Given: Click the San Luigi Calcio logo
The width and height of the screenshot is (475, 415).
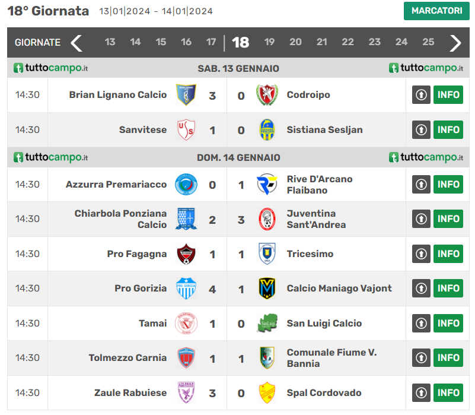Looking at the screenshot, I should [266, 324].
